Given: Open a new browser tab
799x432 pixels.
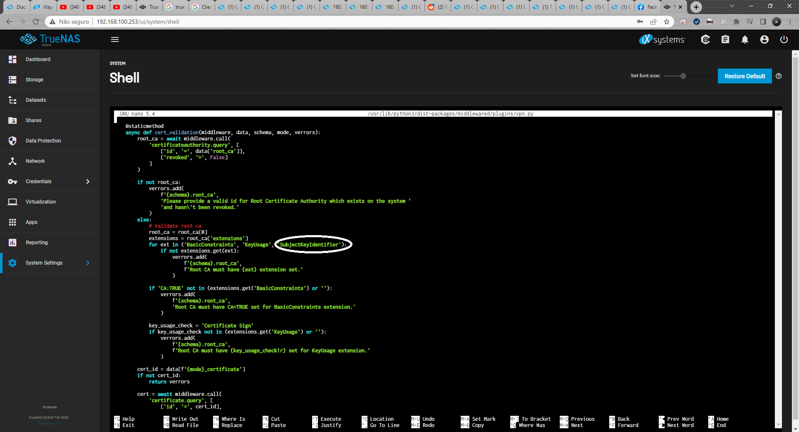Looking at the screenshot, I should coord(696,7).
